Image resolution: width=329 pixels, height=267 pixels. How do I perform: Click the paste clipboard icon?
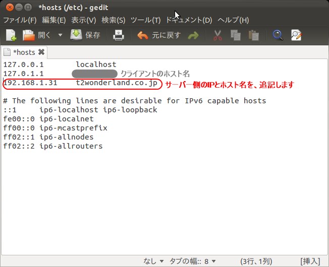tap(253, 35)
